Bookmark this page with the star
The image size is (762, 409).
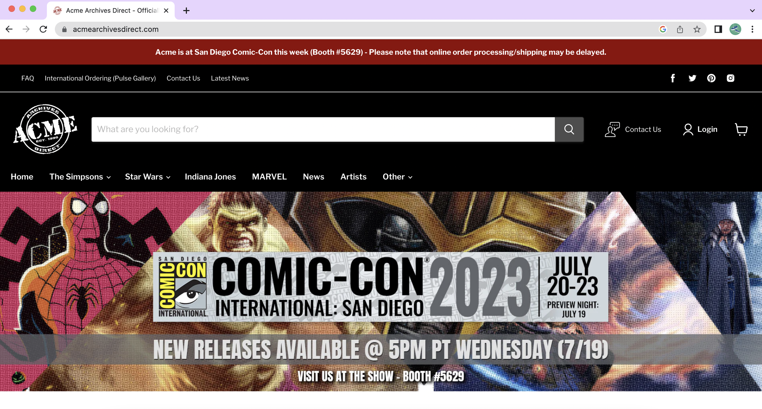[x=697, y=29]
